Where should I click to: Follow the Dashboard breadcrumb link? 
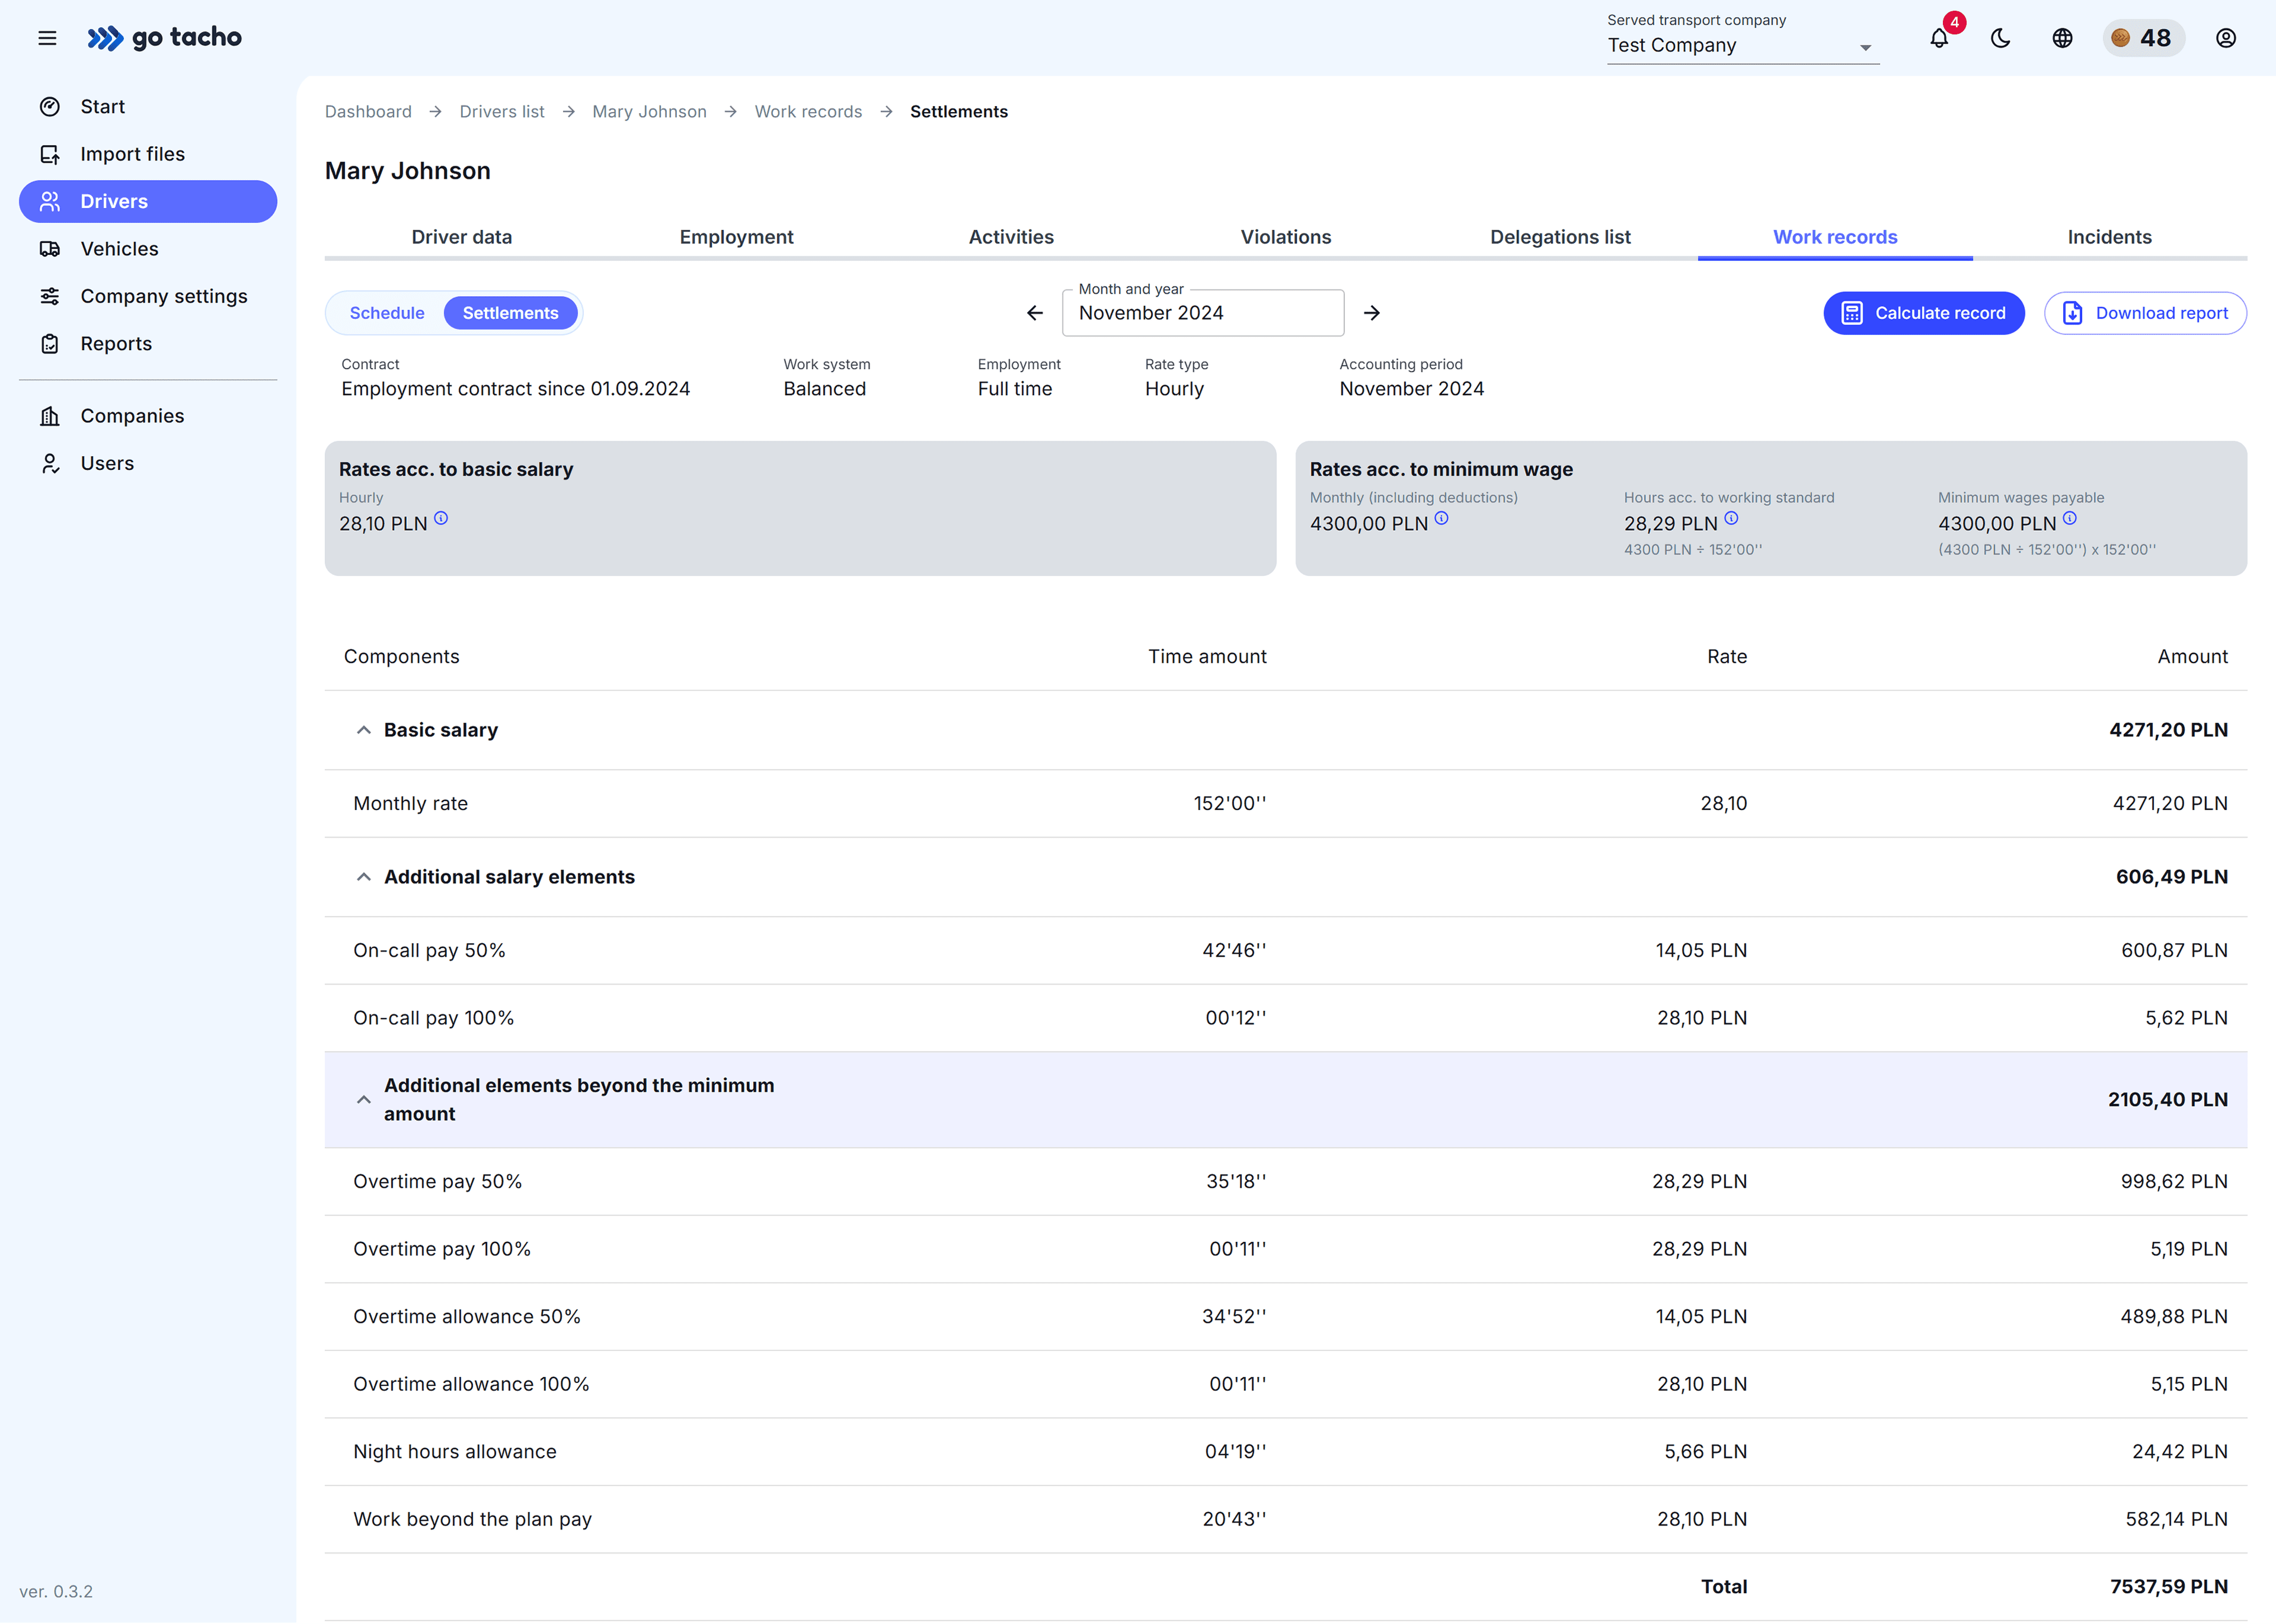point(368,112)
